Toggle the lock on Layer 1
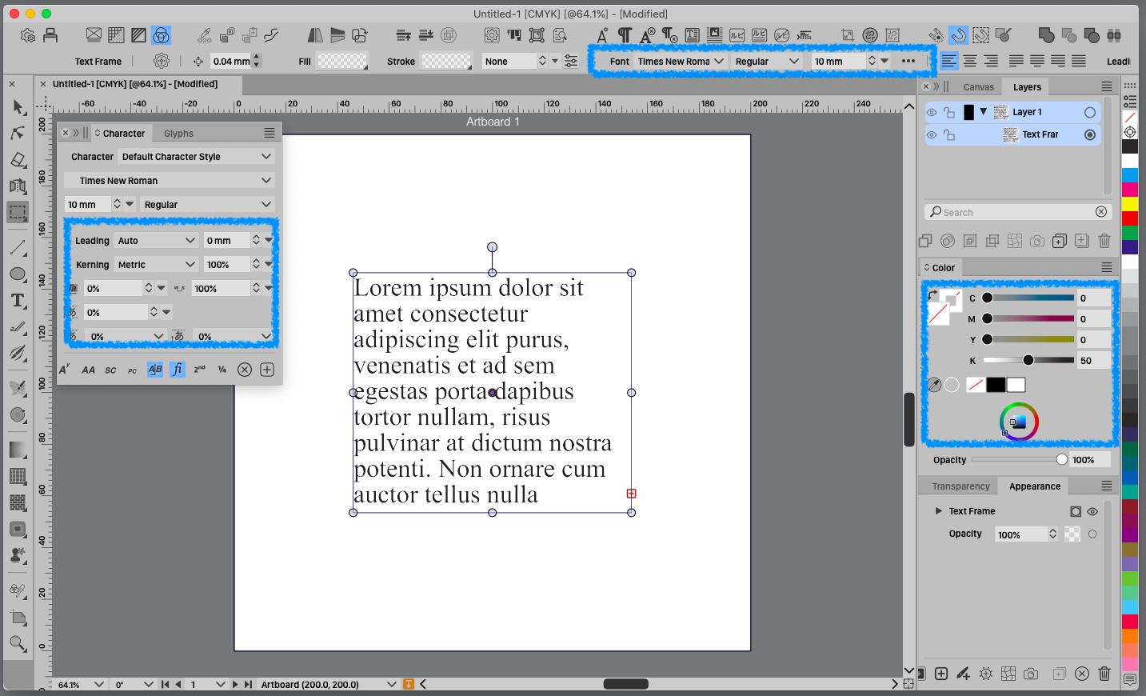The width and height of the screenshot is (1146, 696). (949, 113)
